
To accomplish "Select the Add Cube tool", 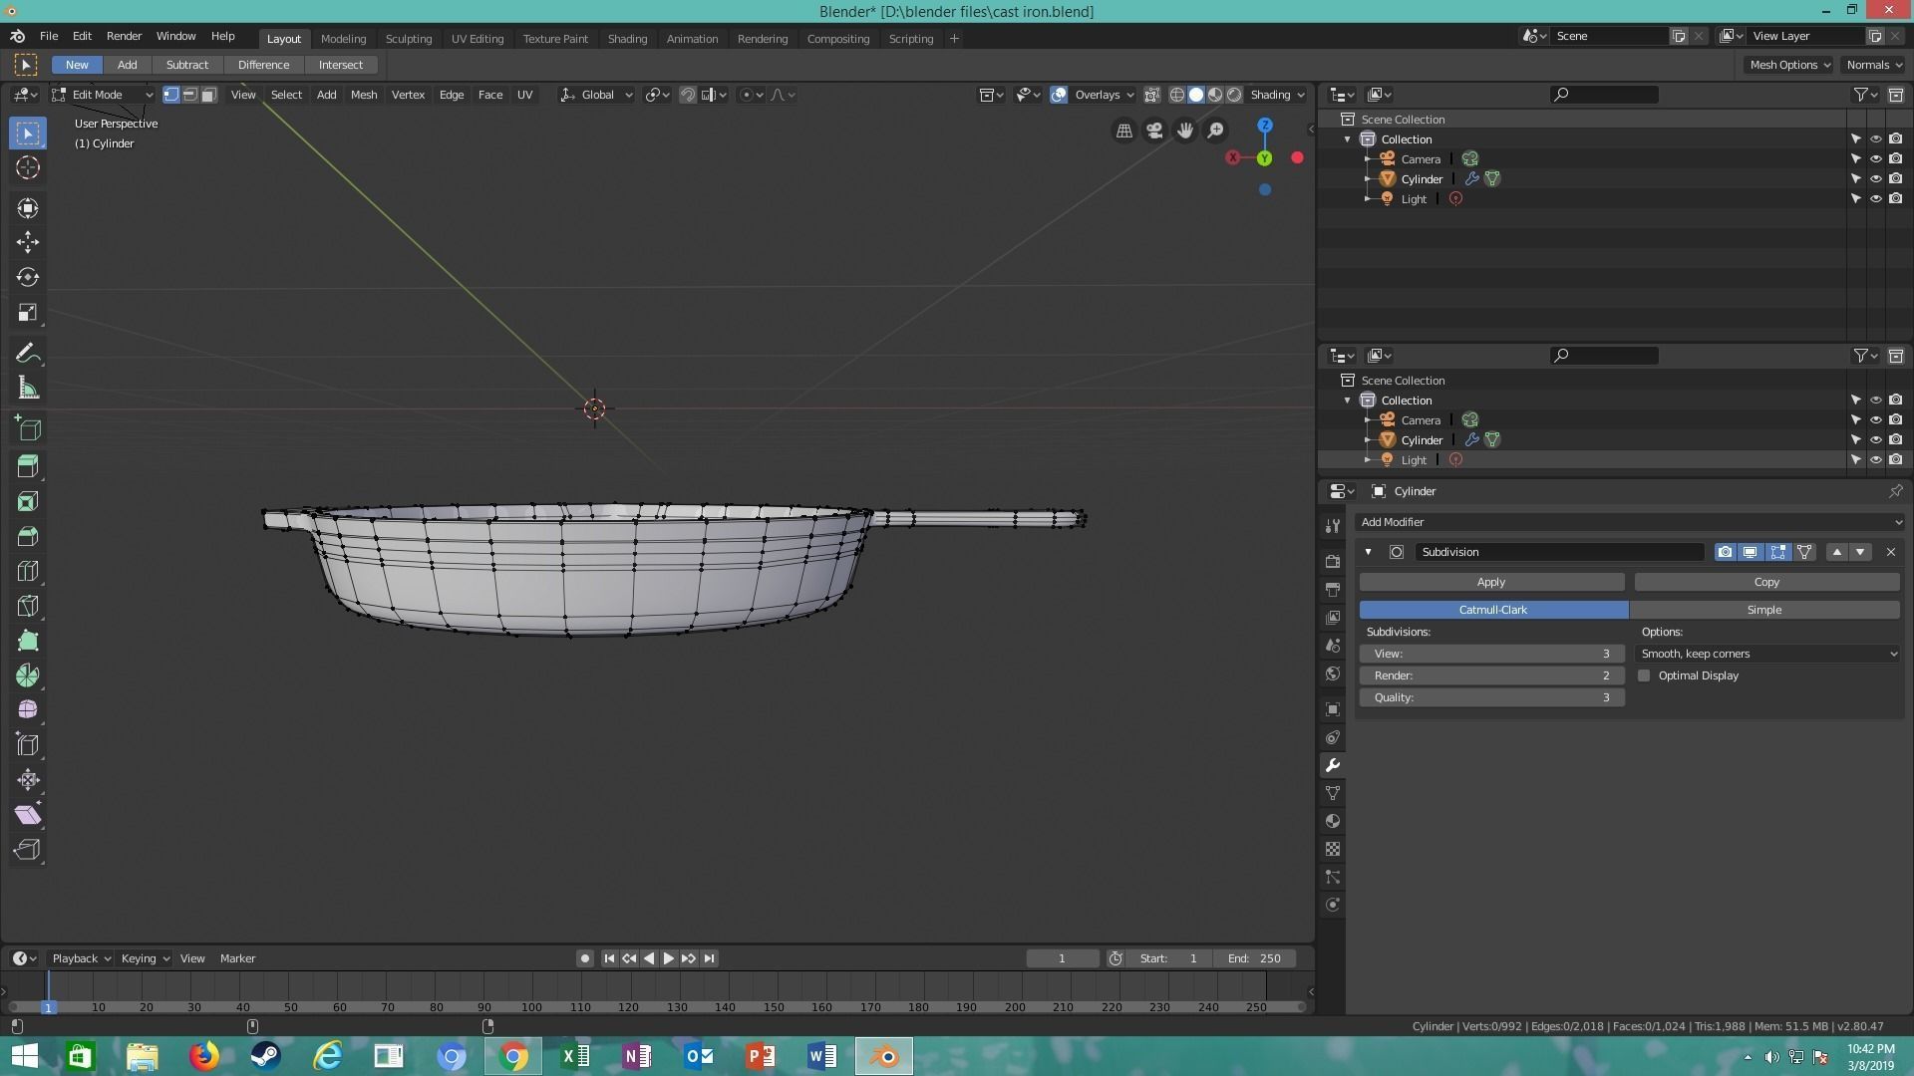I will pyautogui.click(x=28, y=429).
